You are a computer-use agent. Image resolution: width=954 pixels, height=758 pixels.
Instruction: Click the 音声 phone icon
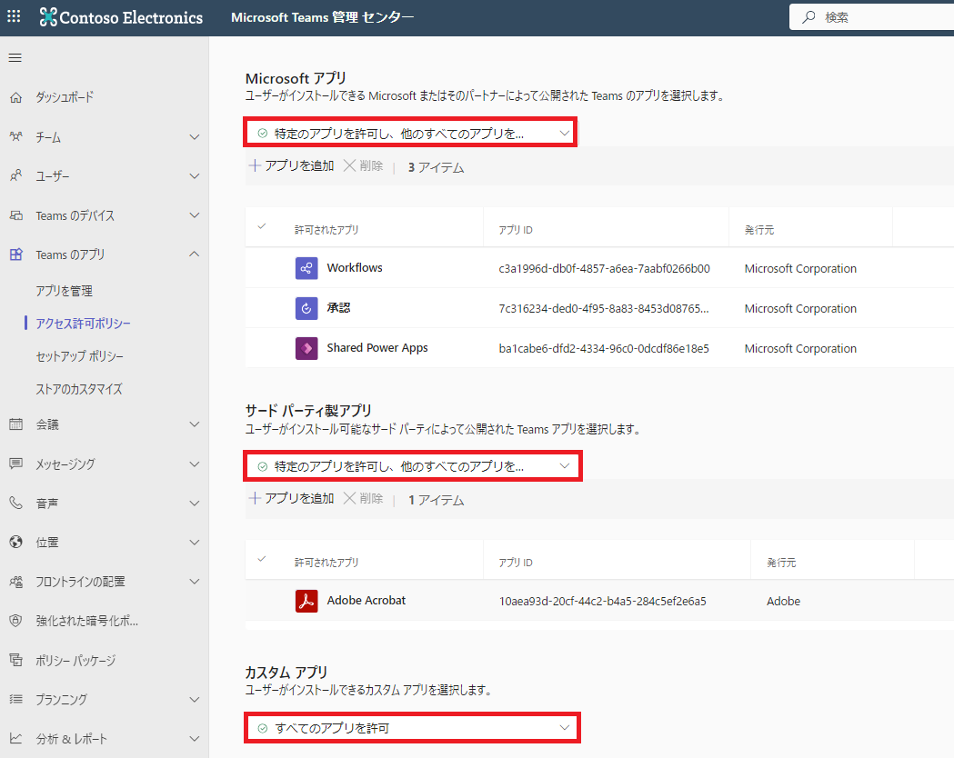click(x=15, y=503)
